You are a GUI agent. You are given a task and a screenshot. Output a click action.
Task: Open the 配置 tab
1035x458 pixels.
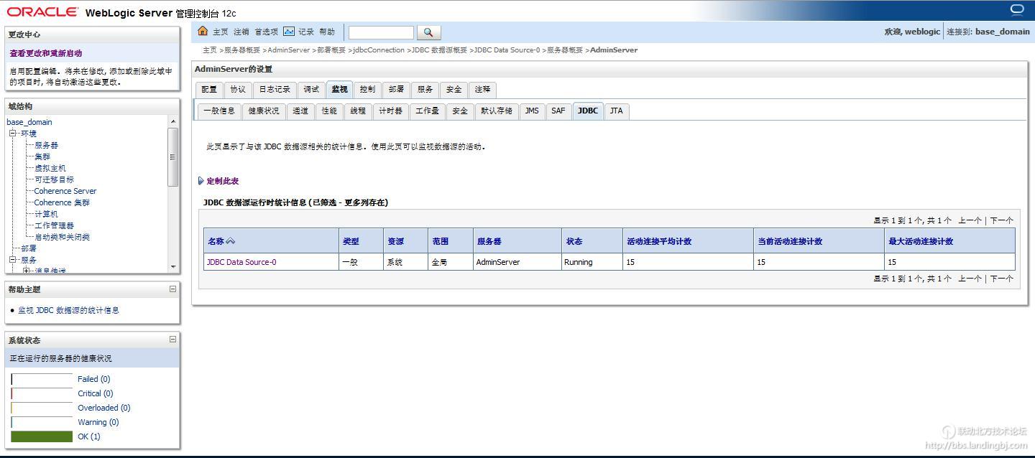tap(208, 89)
